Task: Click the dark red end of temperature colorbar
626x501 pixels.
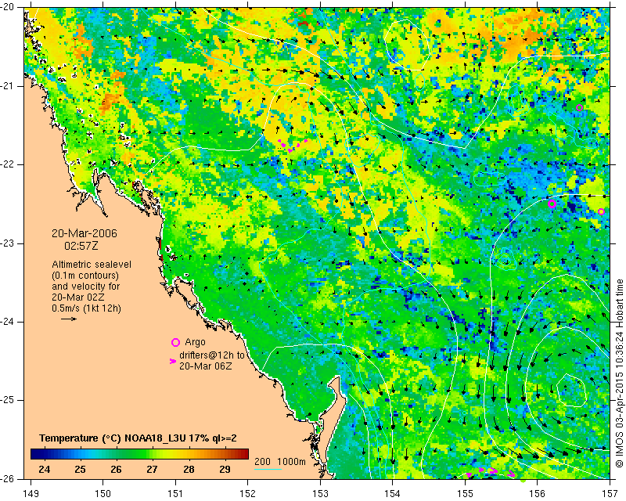Action: coord(244,454)
